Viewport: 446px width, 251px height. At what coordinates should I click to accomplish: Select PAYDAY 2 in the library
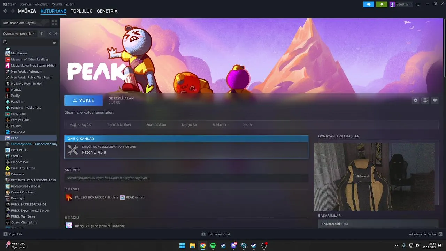pyautogui.click(x=18, y=132)
